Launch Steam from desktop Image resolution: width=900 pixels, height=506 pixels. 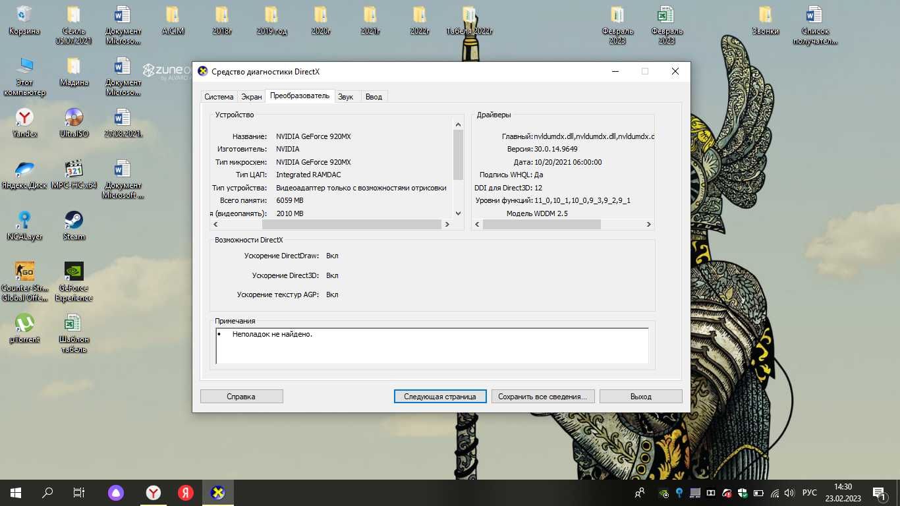pyautogui.click(x=74, y=226)
